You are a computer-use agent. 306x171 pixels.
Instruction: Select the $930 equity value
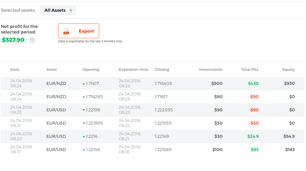[290, 83]
